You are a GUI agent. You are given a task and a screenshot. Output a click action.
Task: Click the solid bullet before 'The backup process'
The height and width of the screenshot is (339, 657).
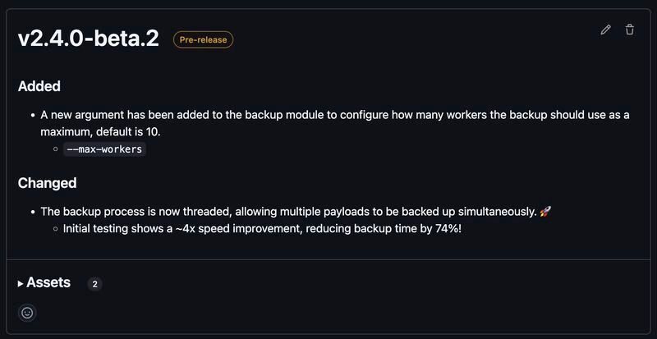[x=33, y=212]
